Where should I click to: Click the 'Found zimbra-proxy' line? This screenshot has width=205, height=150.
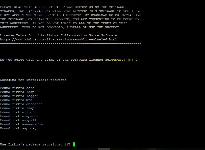click(x=18, y=129)
